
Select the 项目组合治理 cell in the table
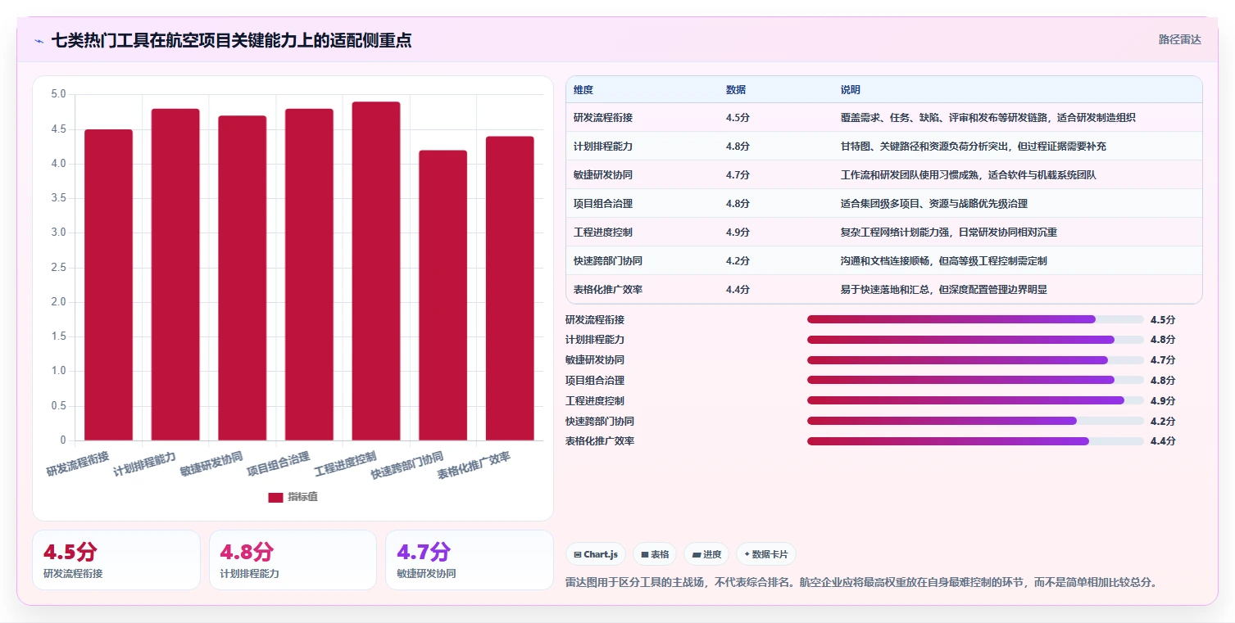click(603, 204)
